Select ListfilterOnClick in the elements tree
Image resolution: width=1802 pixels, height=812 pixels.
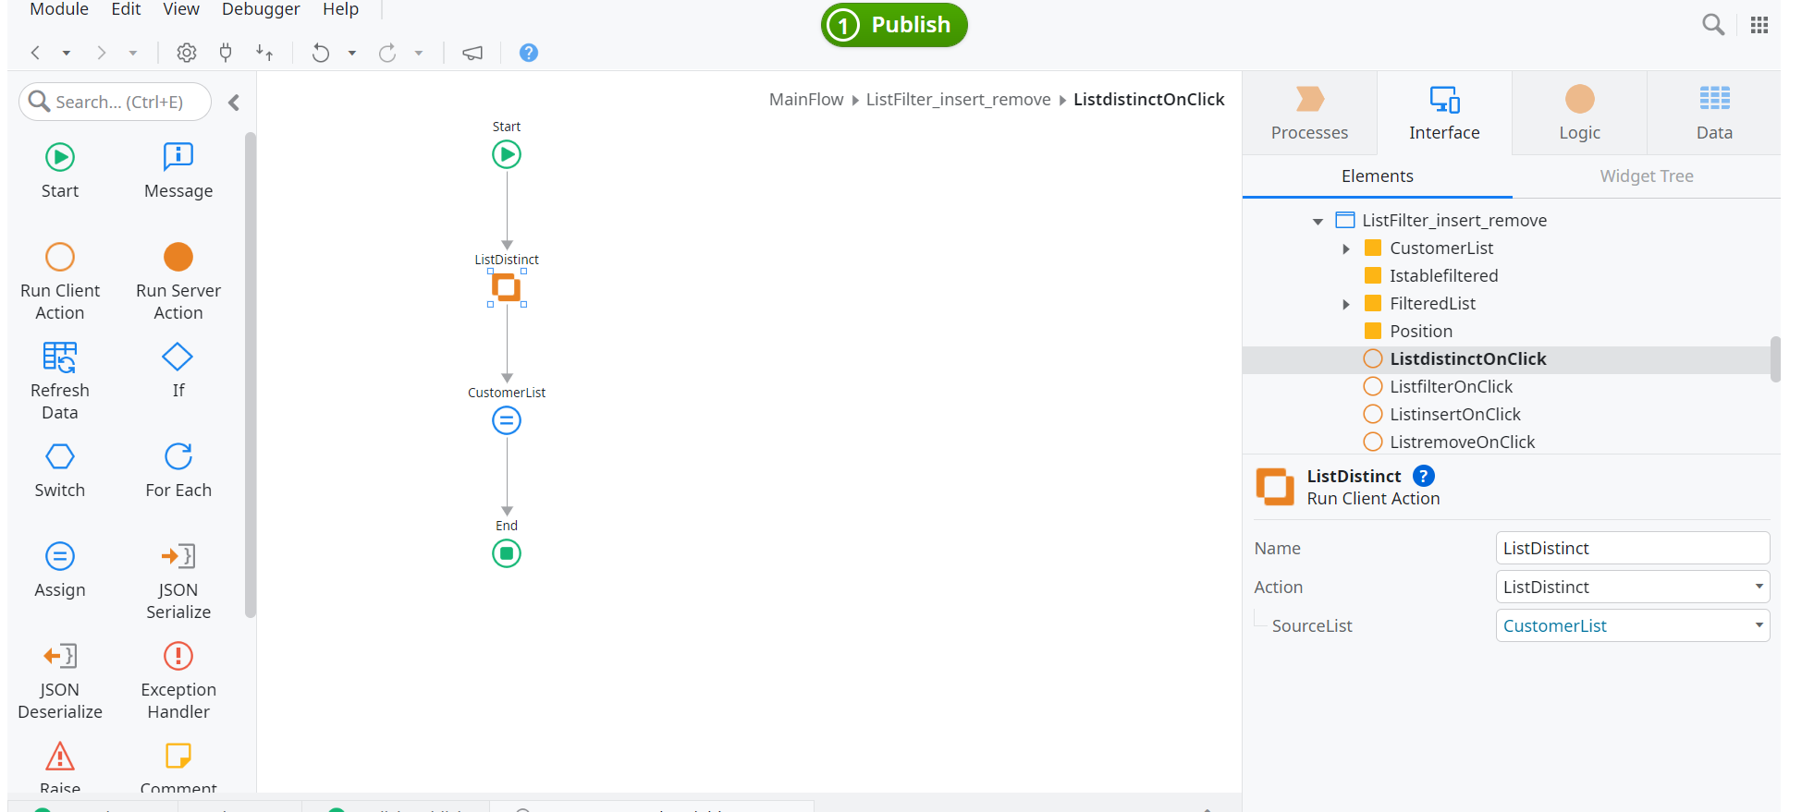1451,386
